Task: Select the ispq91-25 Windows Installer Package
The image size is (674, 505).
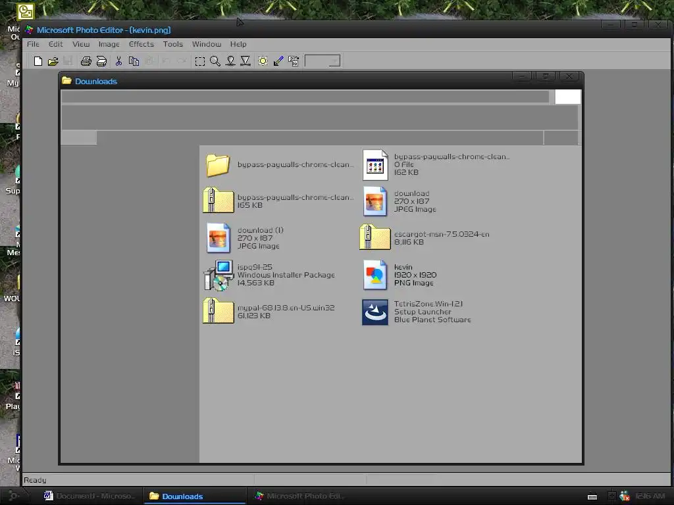Action: (269, 276)
